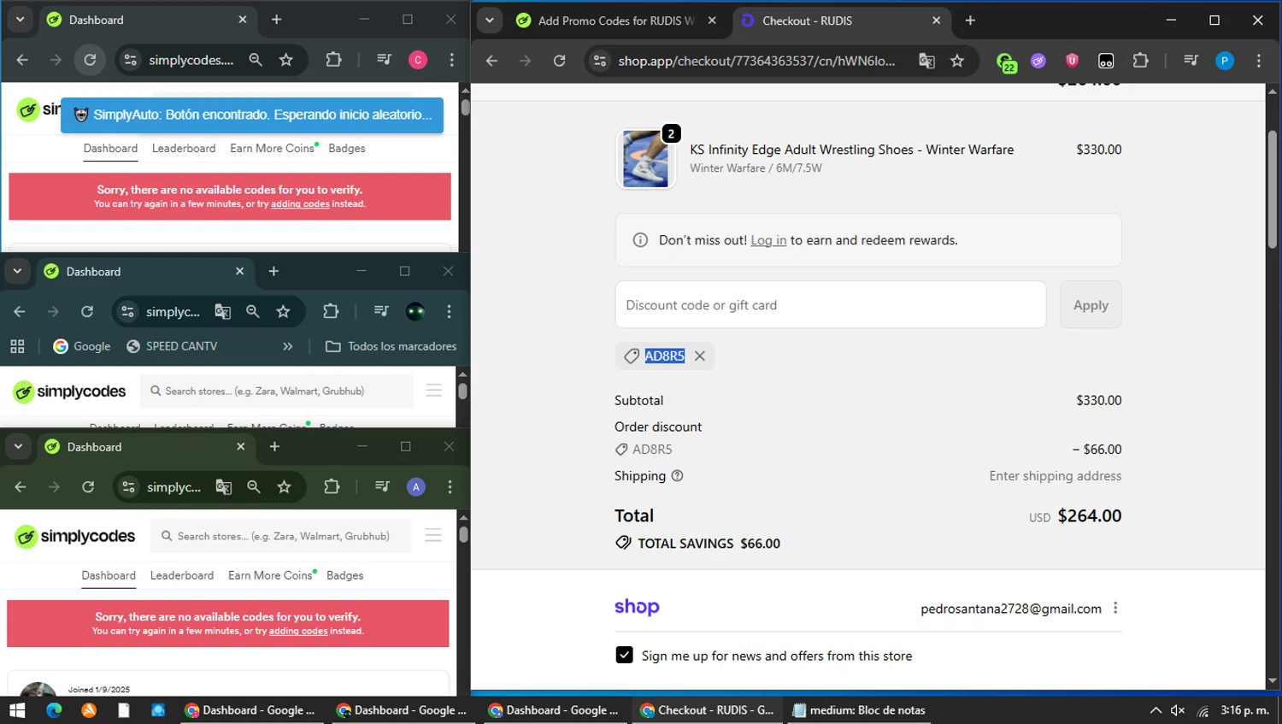Switch to Checkout - RUDIS taskbar item
This screenshot has height=724, width=1282.
[x=709, y=710]
